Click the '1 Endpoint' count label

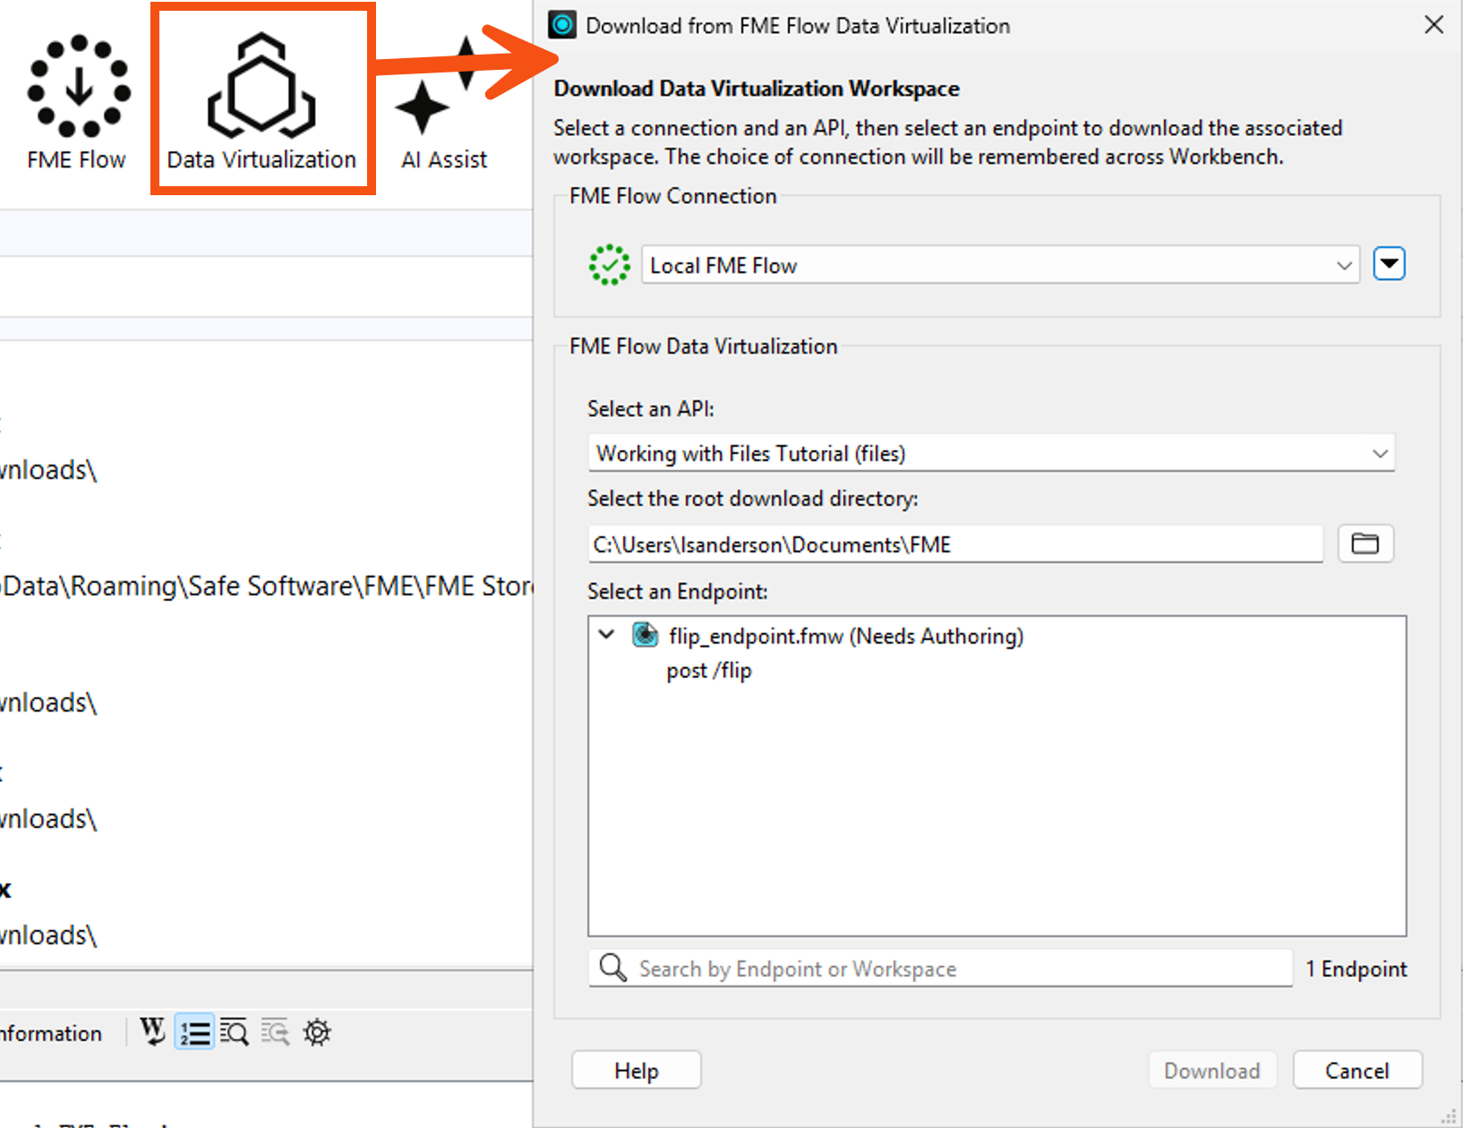click(1356, 969)
